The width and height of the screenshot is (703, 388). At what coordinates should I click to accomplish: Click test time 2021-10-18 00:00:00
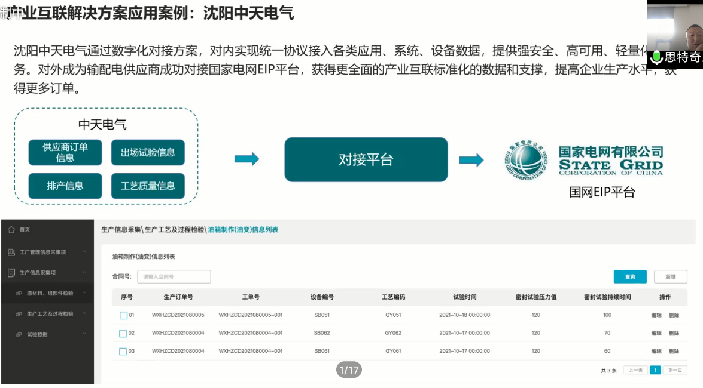point(464,315)
